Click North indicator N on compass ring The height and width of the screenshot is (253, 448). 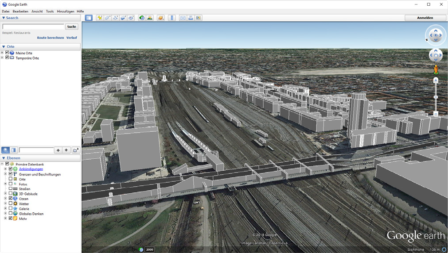coord(427,40)
